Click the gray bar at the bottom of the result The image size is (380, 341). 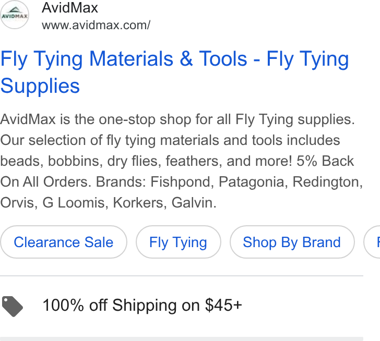(182, 339)
